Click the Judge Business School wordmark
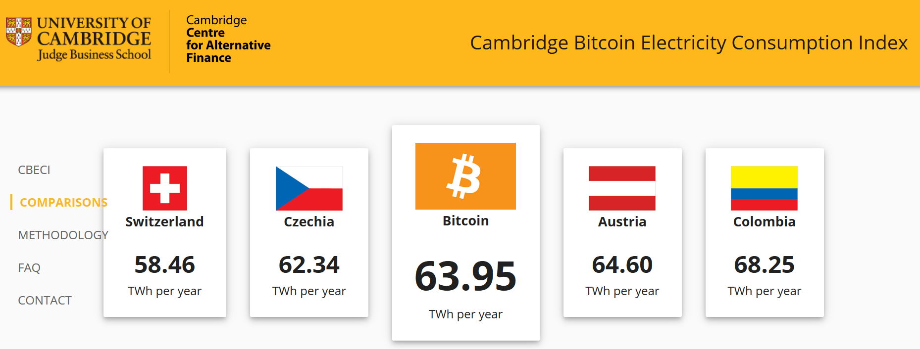 (94, 54)
